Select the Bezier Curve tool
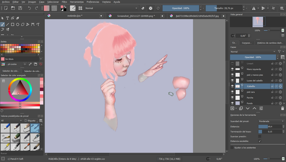The width and height of the screenshot is (286, 162). coord(33,24)
